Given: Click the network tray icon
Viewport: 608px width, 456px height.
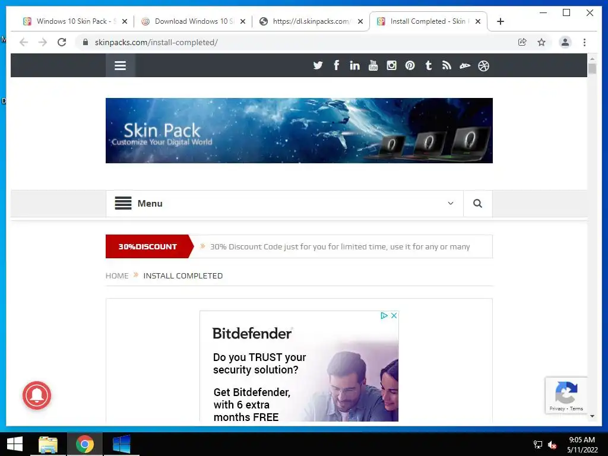Looking at the screenshot, I should 538,445.
